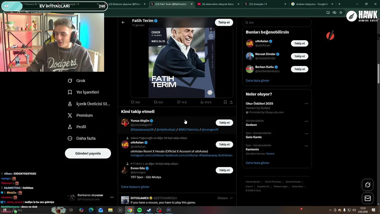Open Steam from the taskbar
The height and width of the screenshot is (214, 380).
tap(149, 210)
